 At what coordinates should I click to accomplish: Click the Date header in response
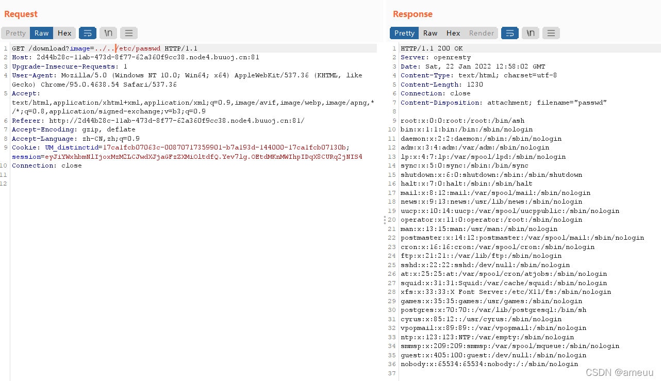pyautogui.click(x=473, y=67)
